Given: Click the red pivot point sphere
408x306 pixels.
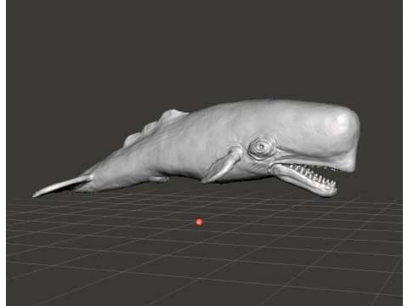Looking at the screenshot, I should (199, 221).
